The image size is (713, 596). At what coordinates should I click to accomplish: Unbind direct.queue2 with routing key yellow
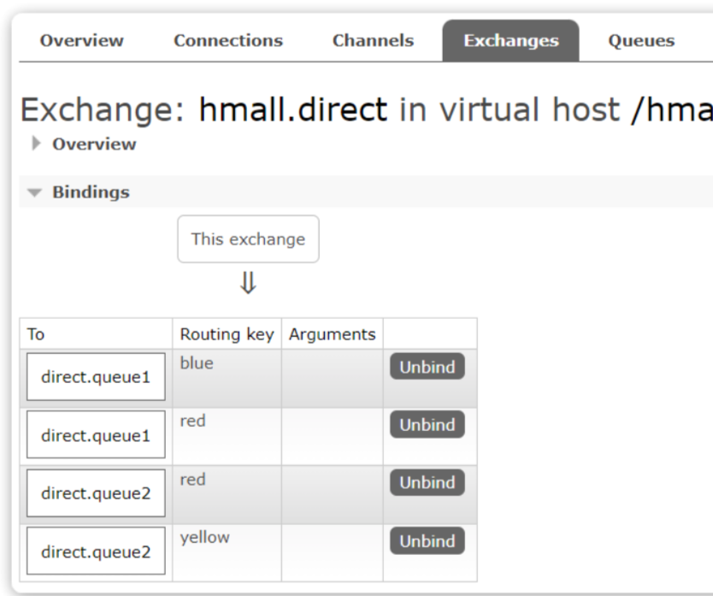[x=427, y=541]
